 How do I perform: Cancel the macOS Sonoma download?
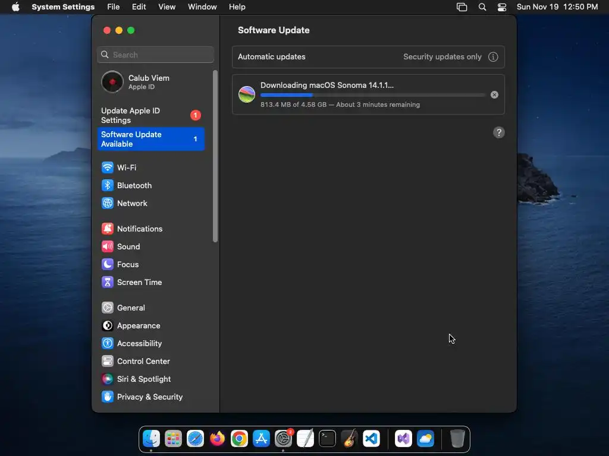[x=494, y=94]
